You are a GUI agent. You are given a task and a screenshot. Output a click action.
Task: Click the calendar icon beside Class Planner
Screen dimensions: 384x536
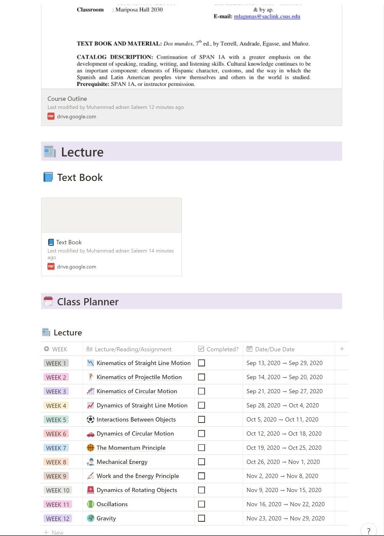coord(48,301)
